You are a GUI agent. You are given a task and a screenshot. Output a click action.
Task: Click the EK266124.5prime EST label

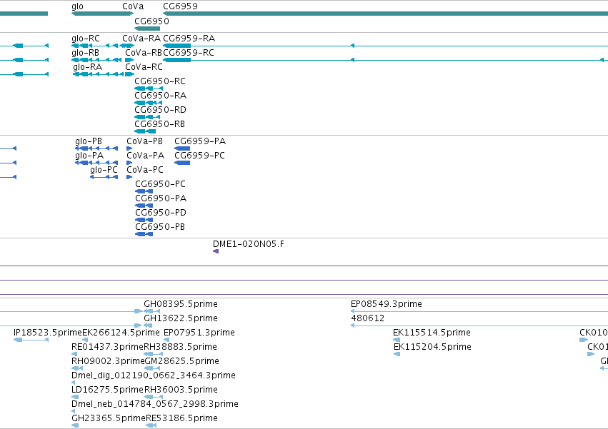(x=121, y=333)
